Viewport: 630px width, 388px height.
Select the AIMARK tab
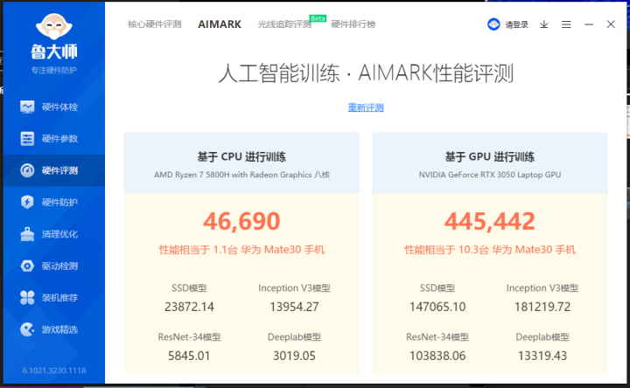click(x=220, y=24)
